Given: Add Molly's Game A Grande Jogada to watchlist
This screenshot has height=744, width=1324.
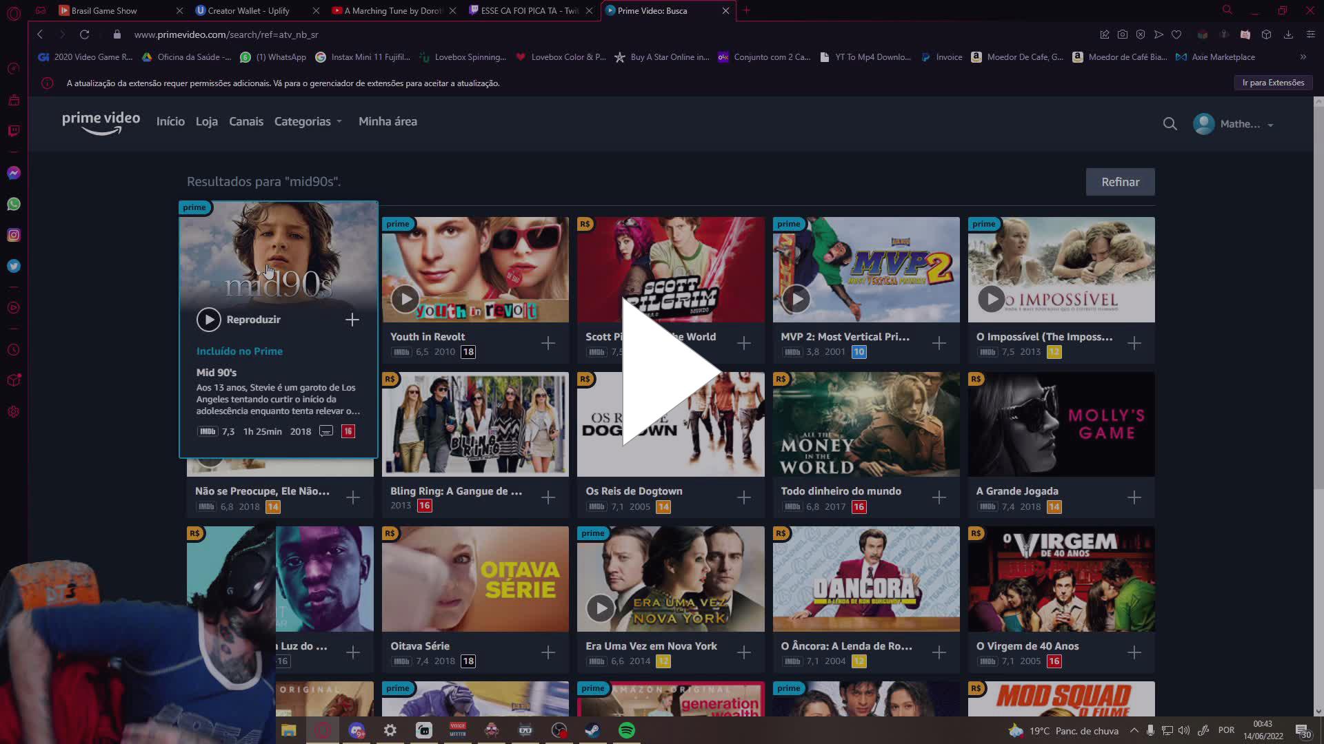Looking at the screenshot, I should point(1134,497).
